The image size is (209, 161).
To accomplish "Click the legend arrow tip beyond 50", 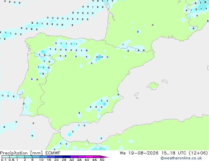I will (104, 157).
